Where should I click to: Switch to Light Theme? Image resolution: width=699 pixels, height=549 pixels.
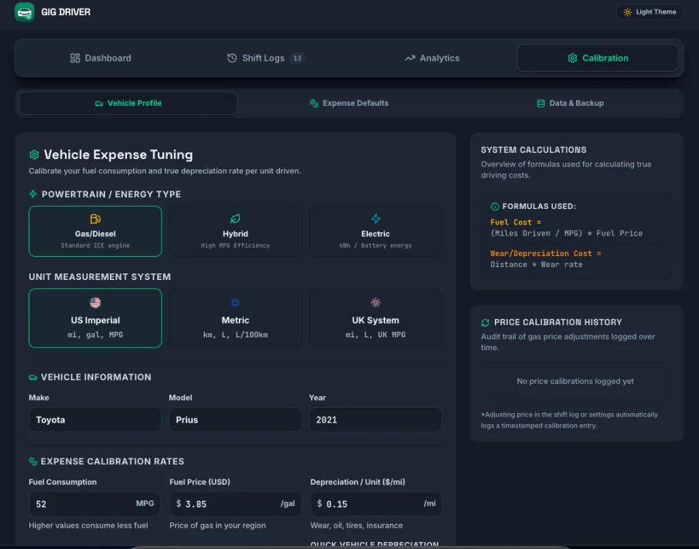pyautogui.click(x=650, y=12)
